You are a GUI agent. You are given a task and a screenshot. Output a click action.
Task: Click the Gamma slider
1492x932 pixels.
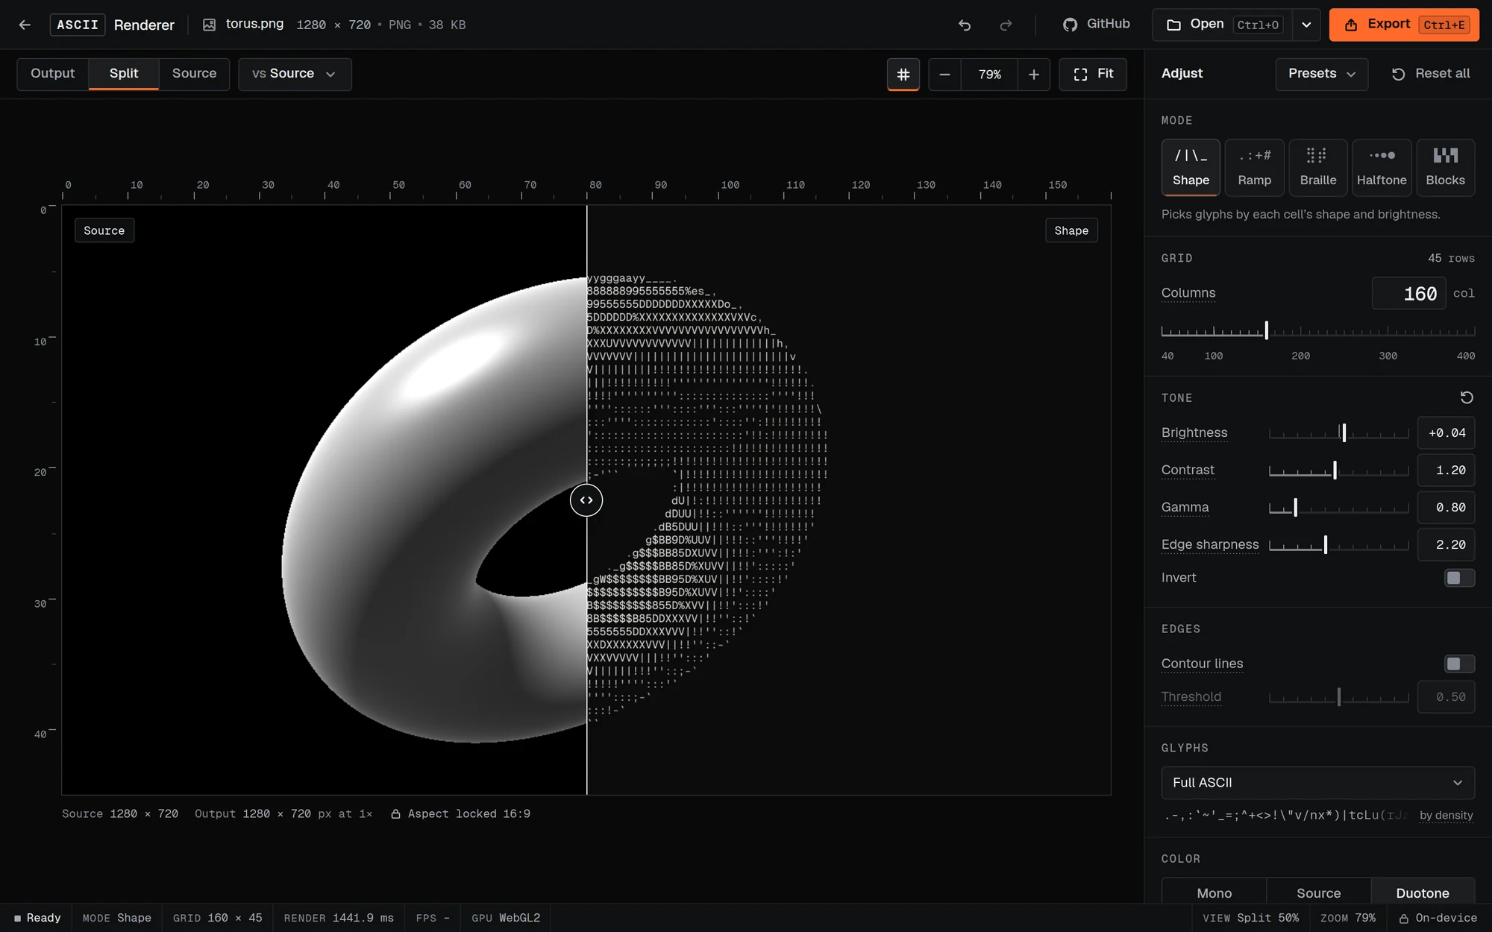[x=1338, y=507]
